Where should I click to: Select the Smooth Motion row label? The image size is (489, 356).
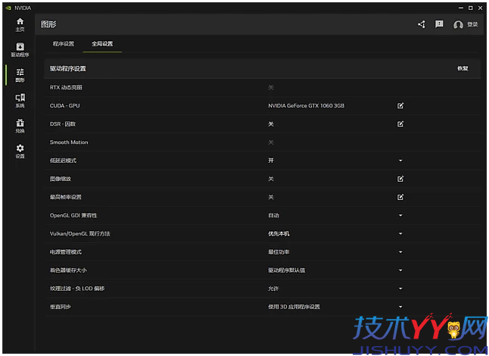(69, 142)
